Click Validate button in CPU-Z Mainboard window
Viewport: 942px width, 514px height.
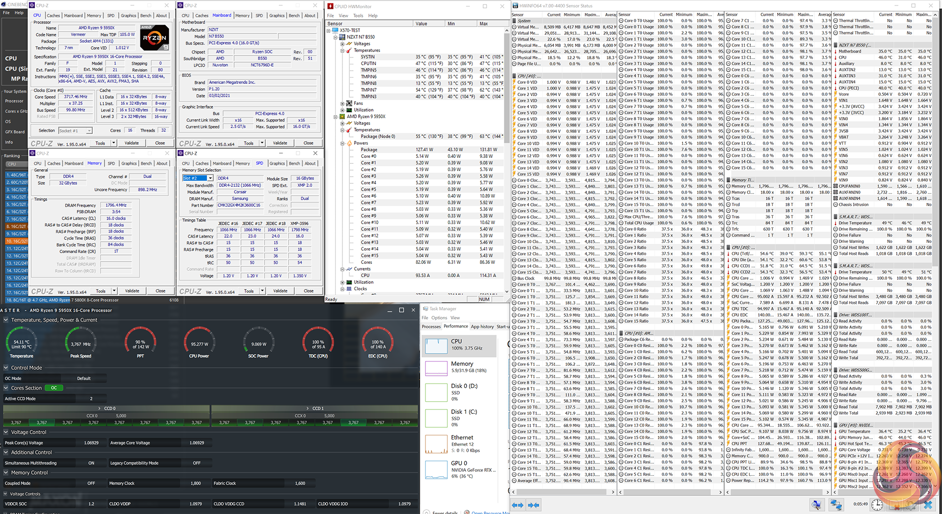point(280,143)
